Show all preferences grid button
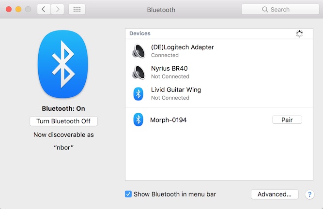The width and height of the screenshot is (323, 209). click(x=77, y=9)
